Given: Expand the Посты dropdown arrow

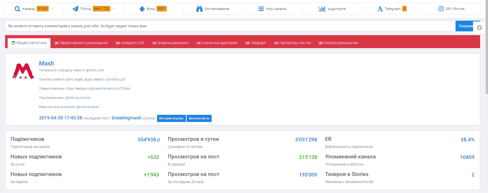Looking at the screenshot, I should (113, 9).
